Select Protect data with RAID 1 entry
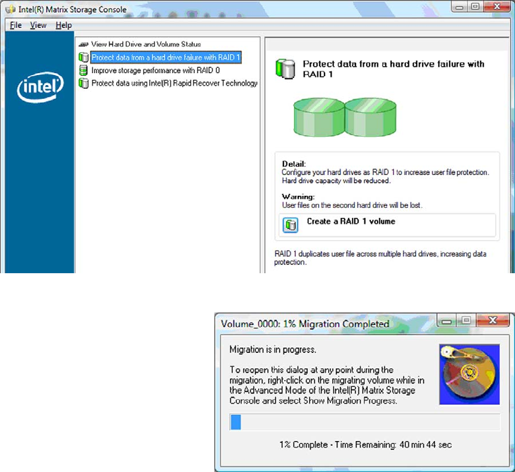 point(166,57)
